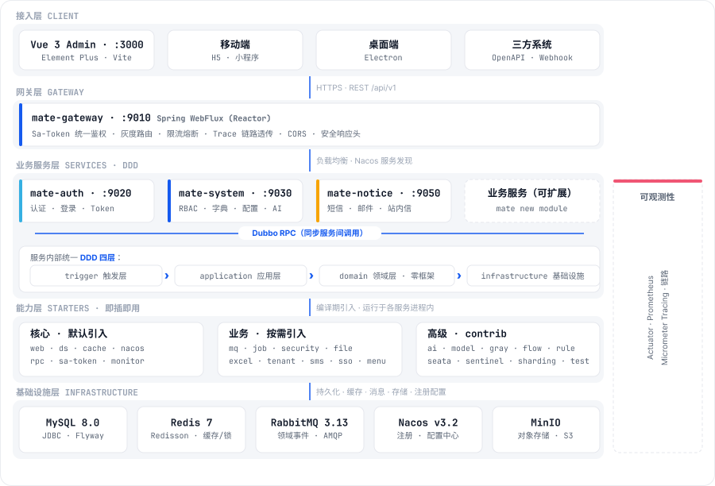This screenshot has height=486, width=715.
Task: Click the CORS text in gateway
Action: 297,133
